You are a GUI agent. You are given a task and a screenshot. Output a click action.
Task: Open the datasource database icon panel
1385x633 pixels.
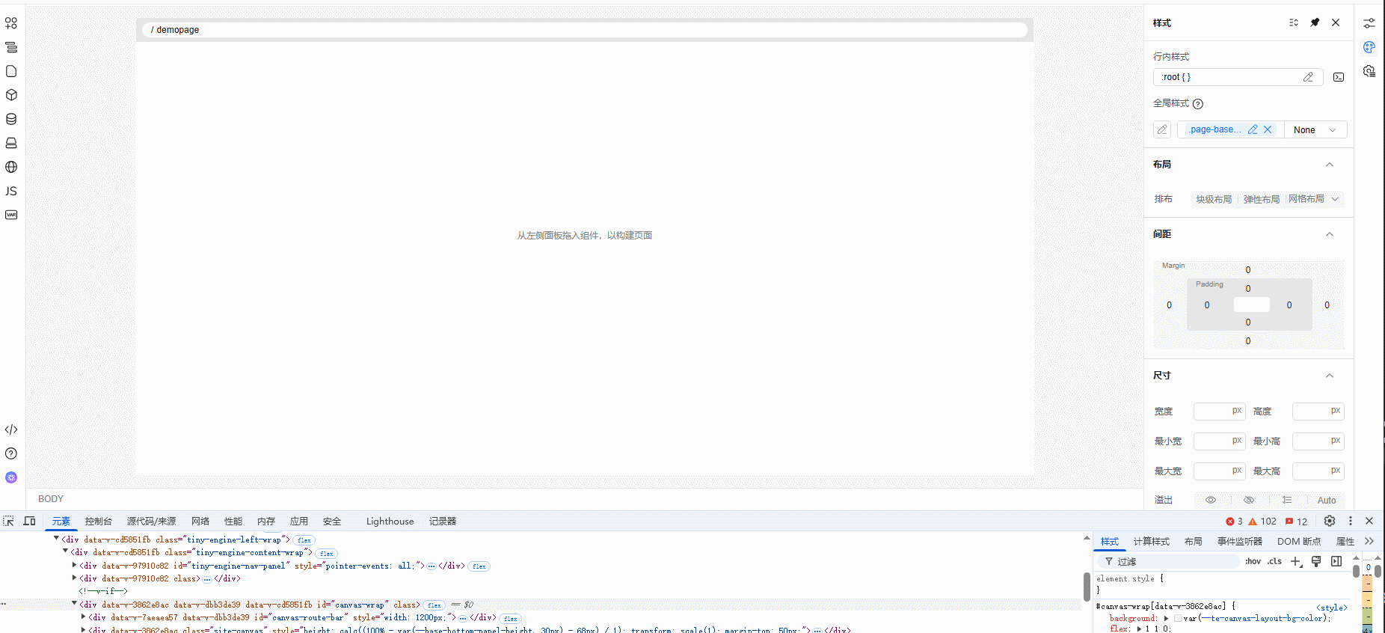click(x=11, y=119)
